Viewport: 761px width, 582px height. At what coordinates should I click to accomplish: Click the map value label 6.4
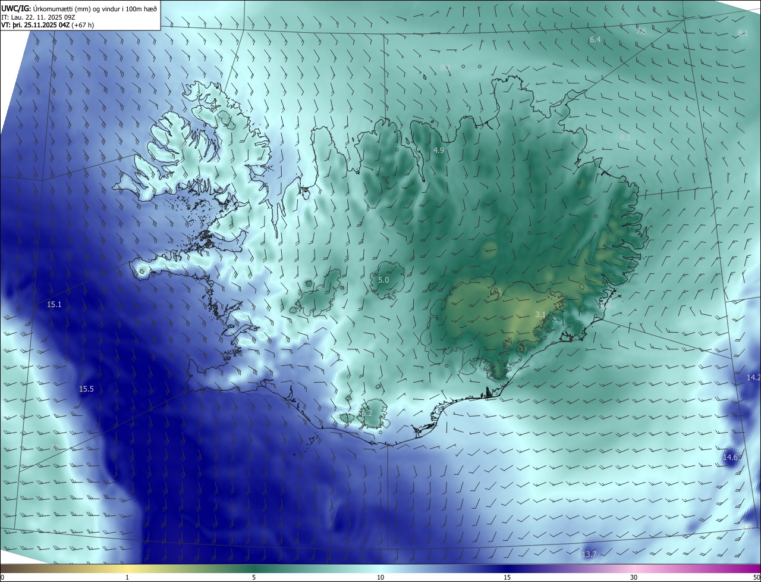(x=595, y=40)
